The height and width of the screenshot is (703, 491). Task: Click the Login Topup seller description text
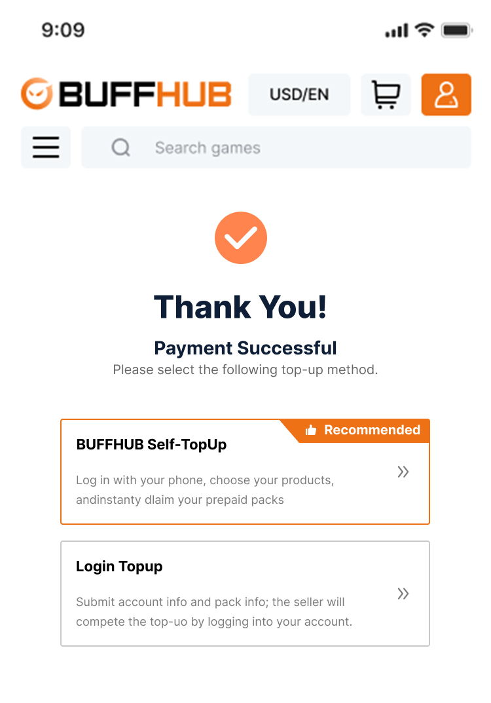click(213, 612)
